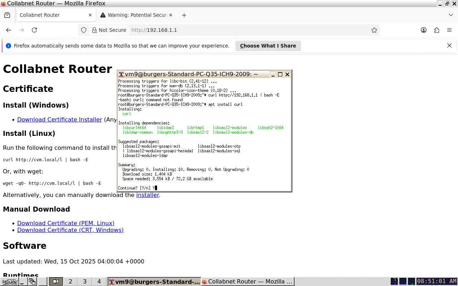Switch to workspace 3
458x286 pixels.
(x=85, y=282)
